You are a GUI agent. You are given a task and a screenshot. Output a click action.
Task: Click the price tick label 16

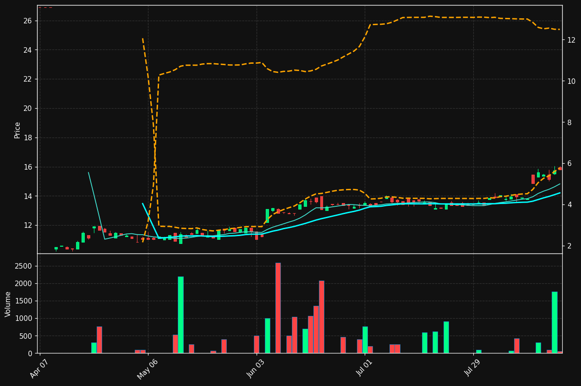click(x=27, y=167)
